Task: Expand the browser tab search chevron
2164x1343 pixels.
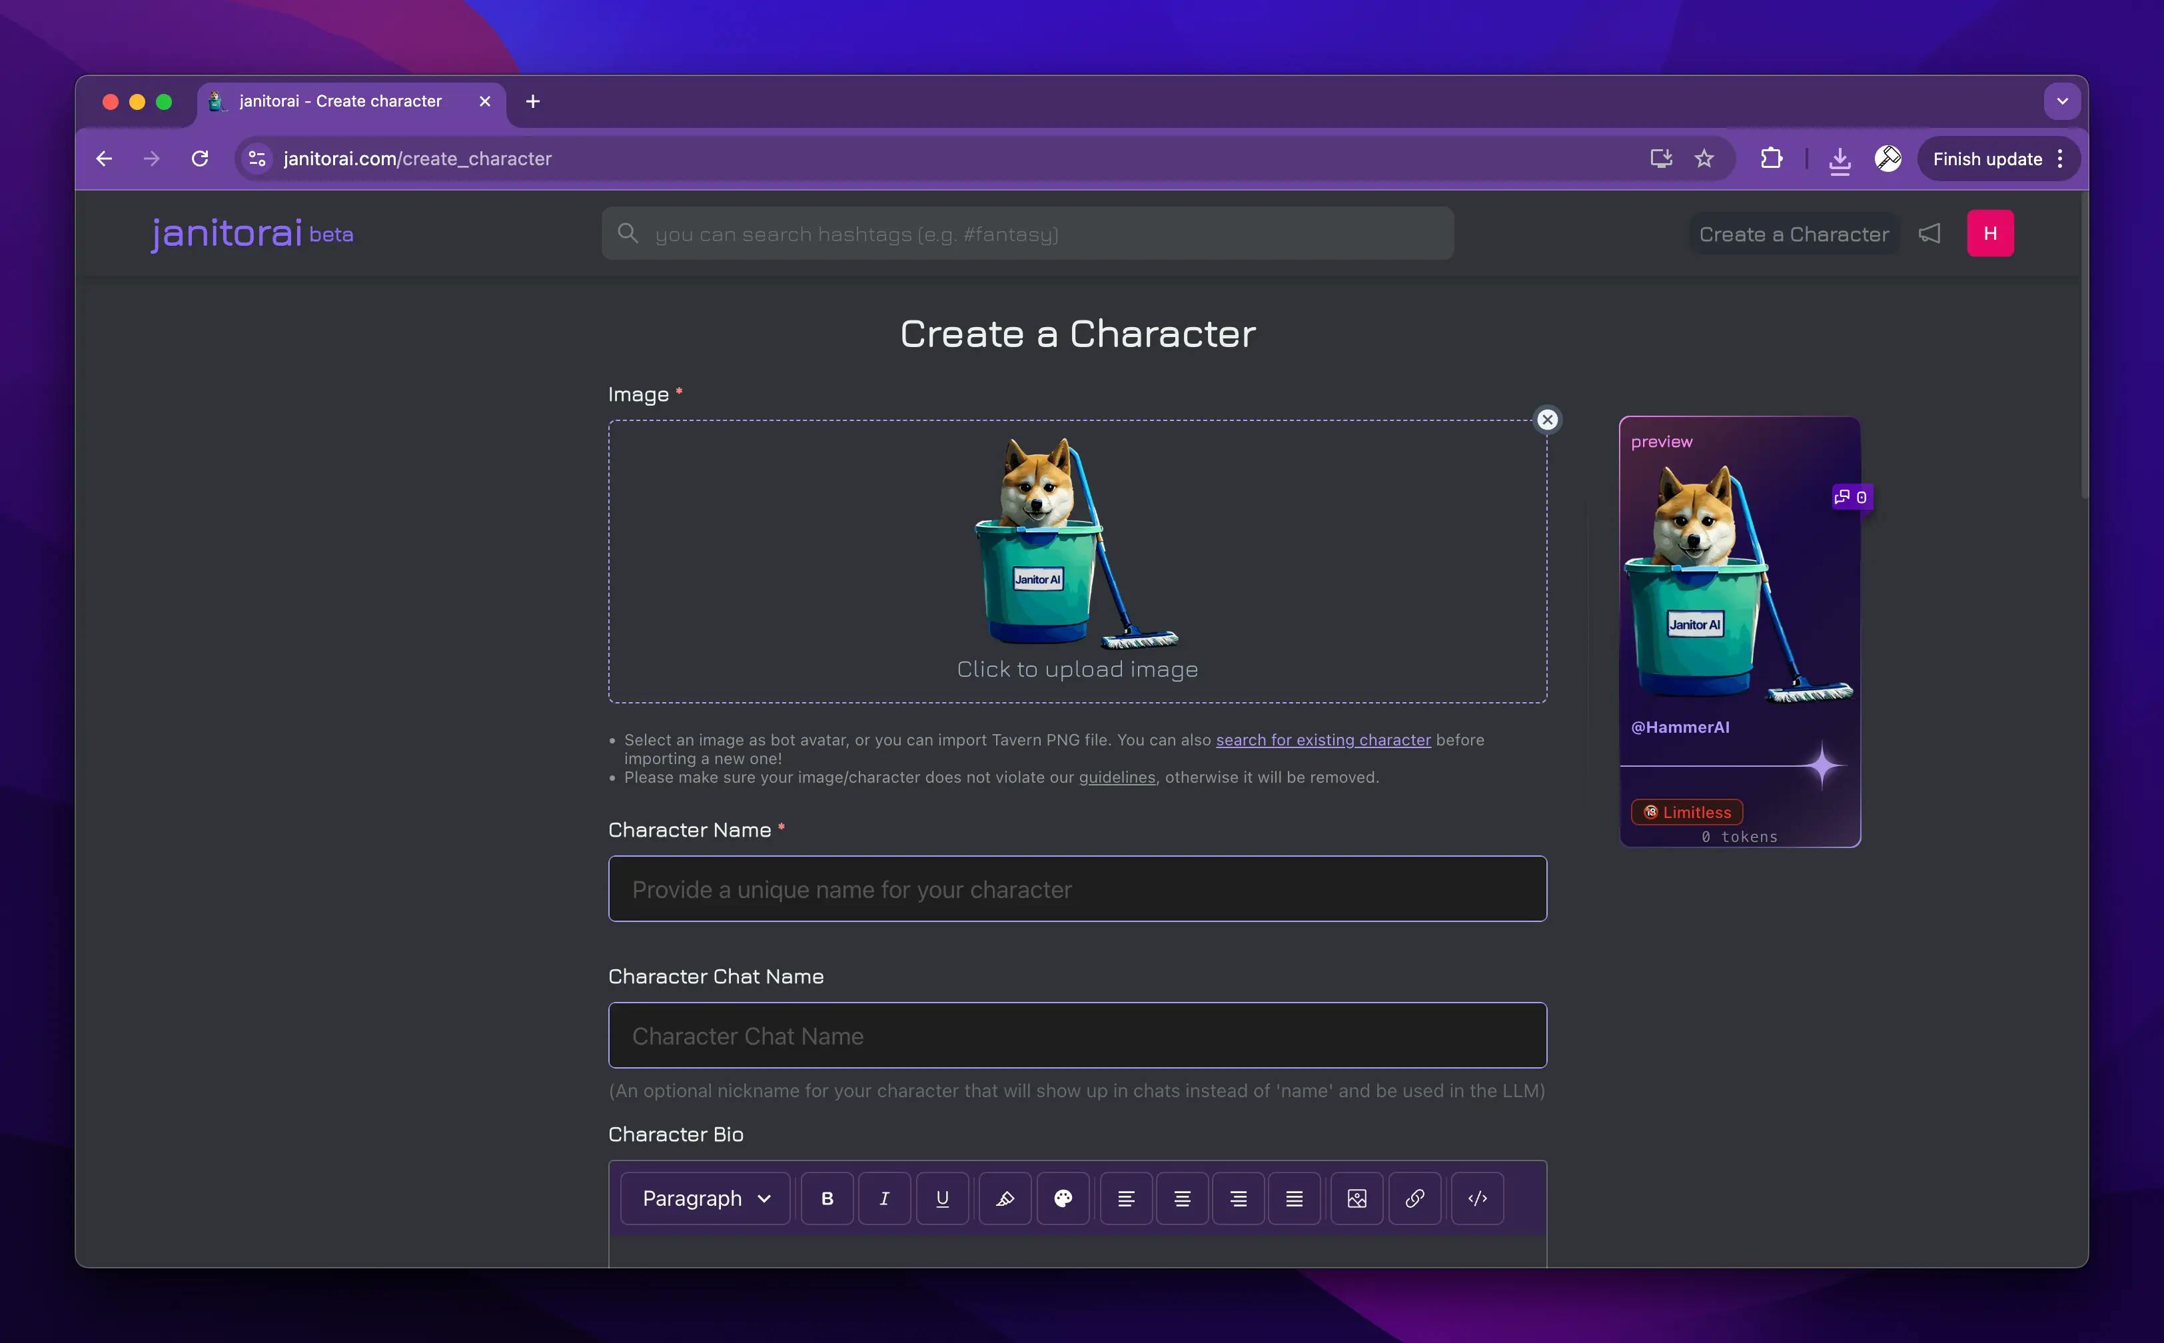Action: pos(2062,101)
